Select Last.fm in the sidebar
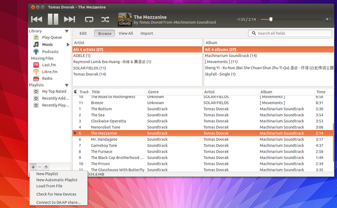Image resolution: width=337 pixels, height=208 pixels. click(49, 65)
